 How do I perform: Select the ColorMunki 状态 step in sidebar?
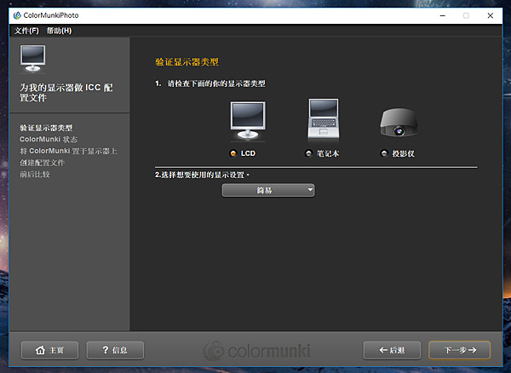(49, 140)
